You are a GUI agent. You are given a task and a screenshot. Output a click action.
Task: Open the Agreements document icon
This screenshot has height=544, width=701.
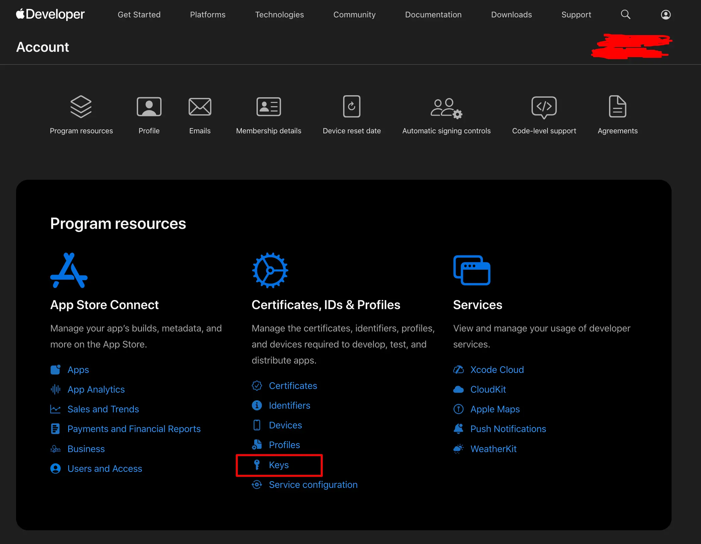point(617,106)
